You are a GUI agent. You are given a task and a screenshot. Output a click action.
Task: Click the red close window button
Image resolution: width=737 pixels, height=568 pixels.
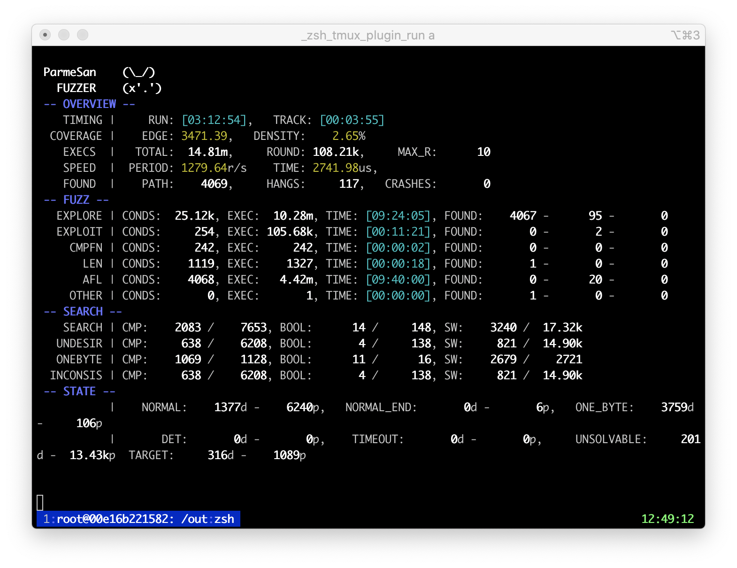click(x=45, y=35)
